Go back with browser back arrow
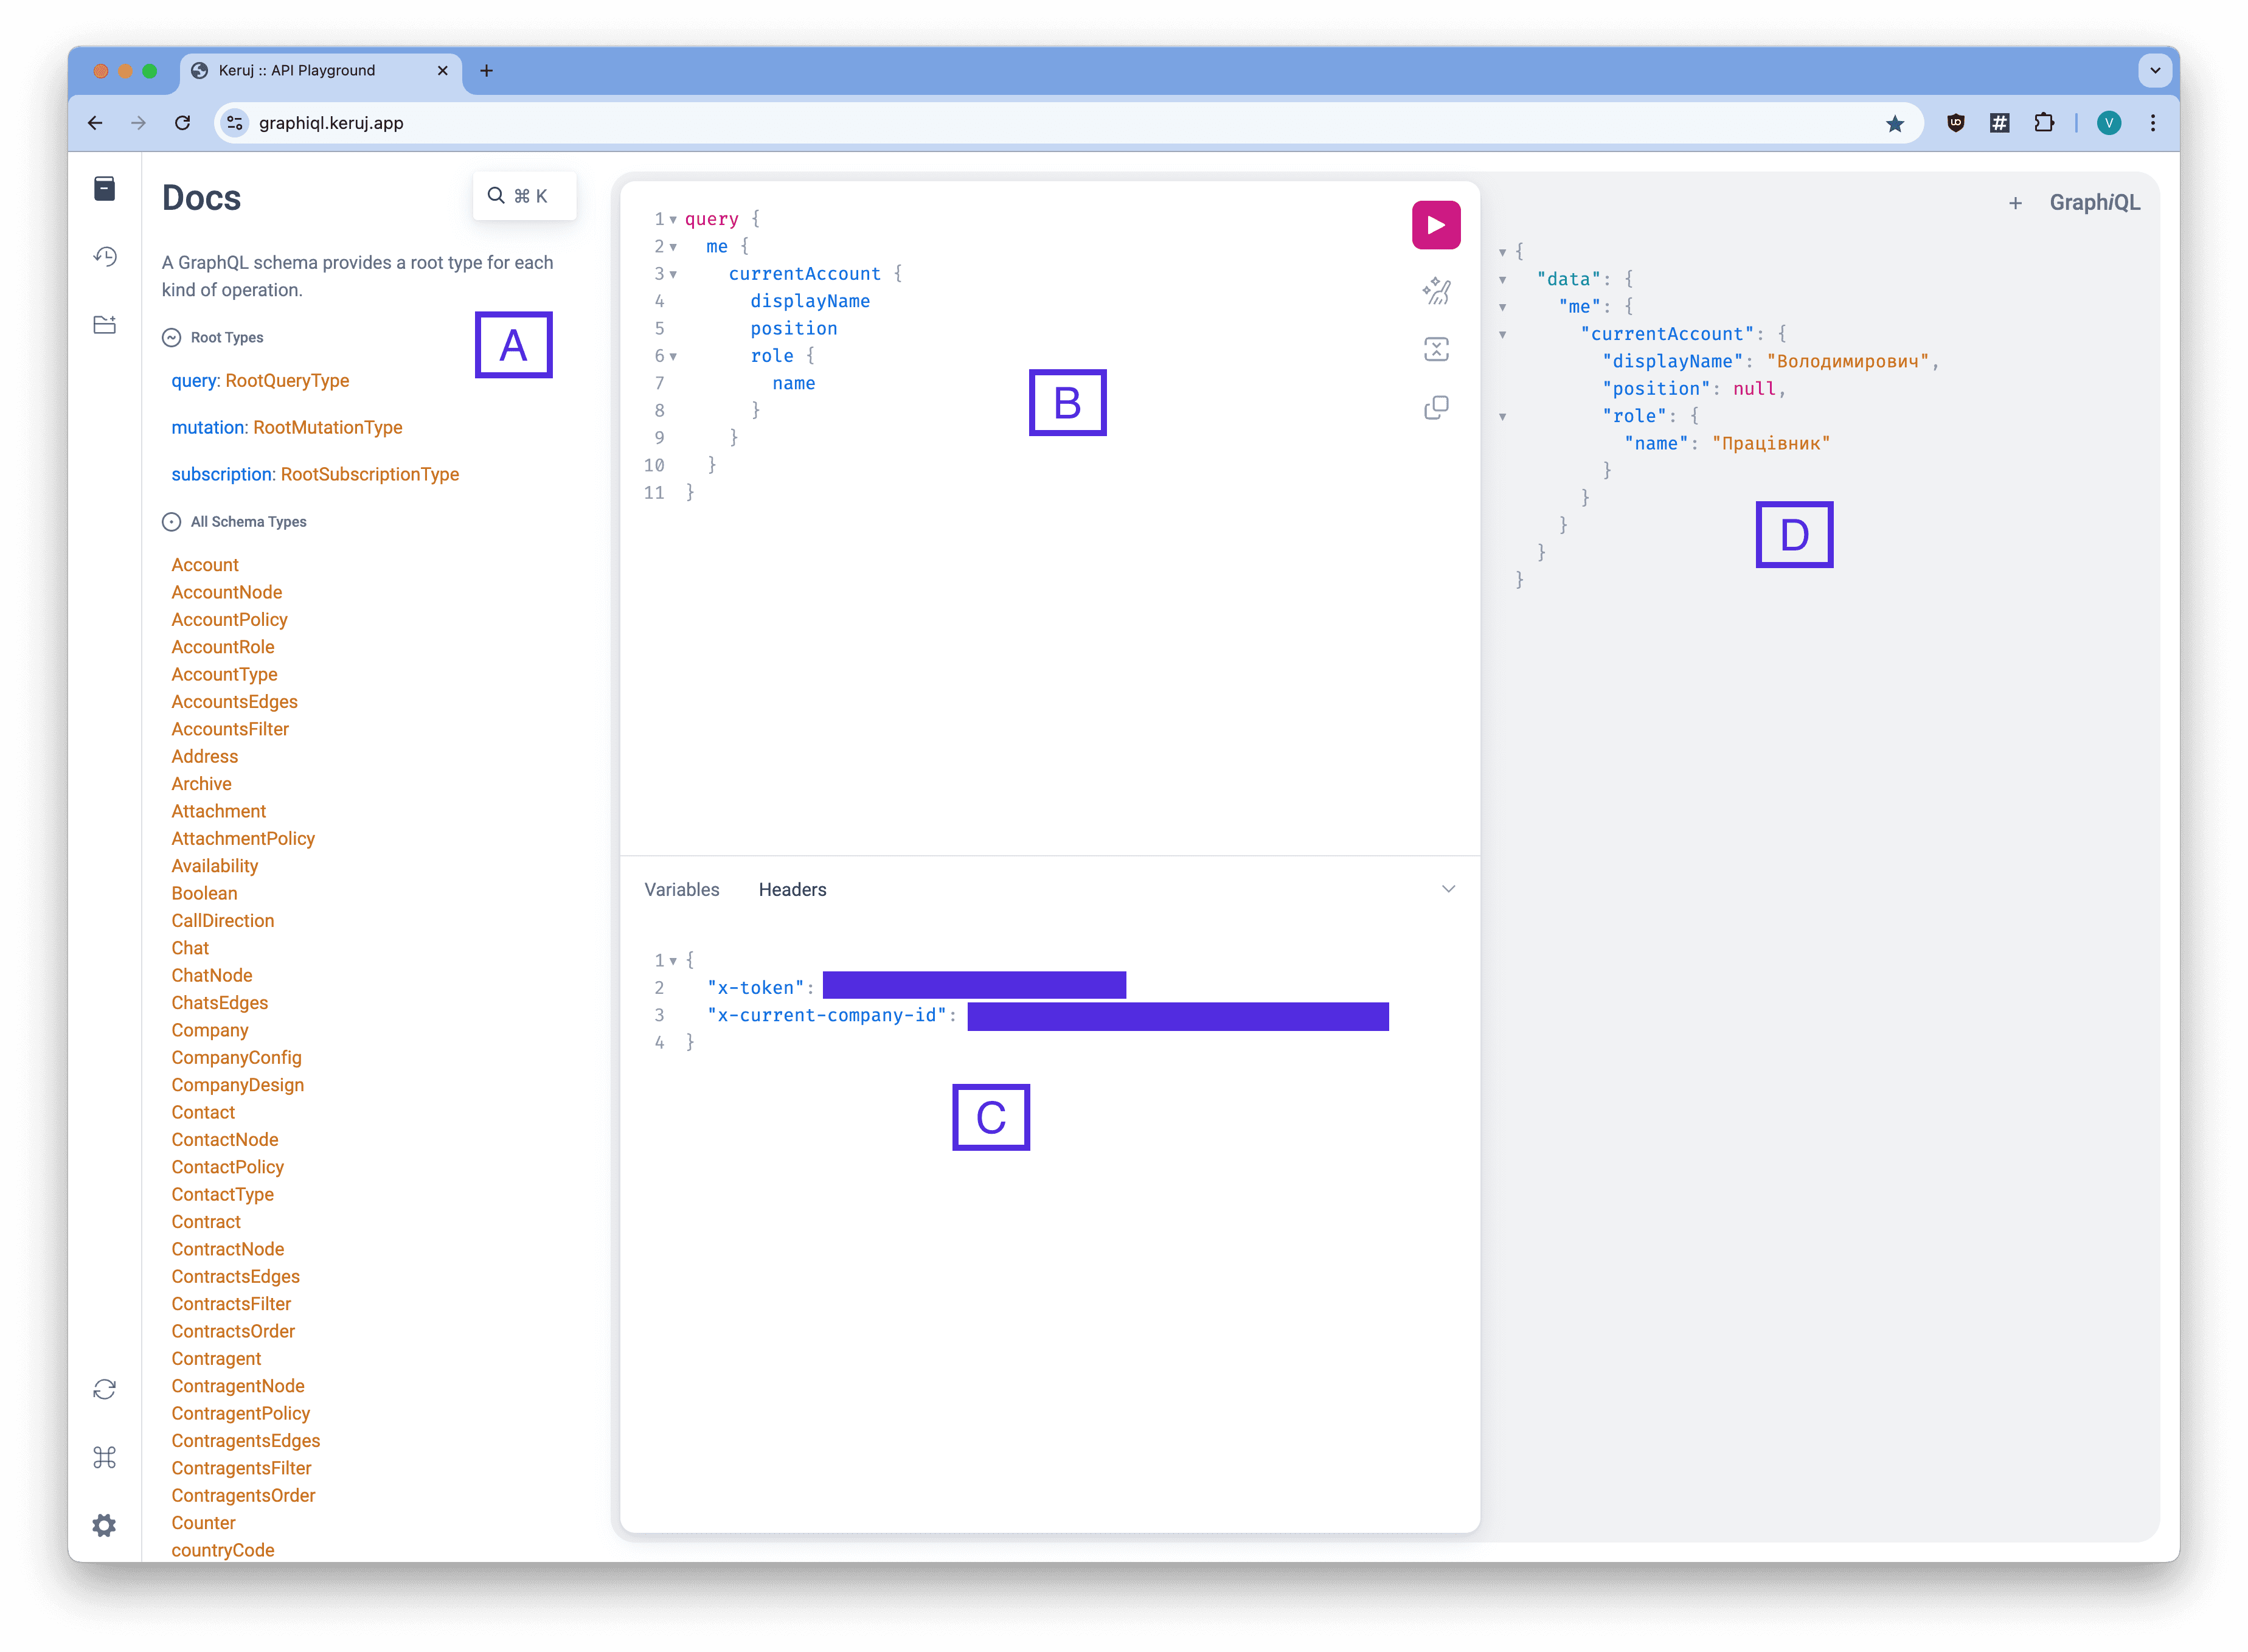The image size is (2248, 1652). coord(95,123)
